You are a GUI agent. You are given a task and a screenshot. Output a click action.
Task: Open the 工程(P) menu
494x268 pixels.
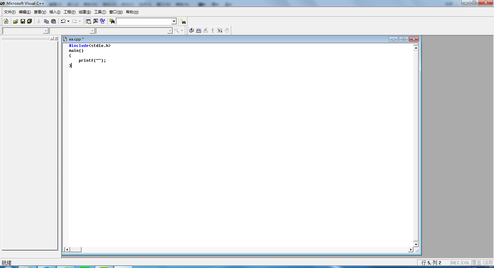pyautogui.click(x=69, y=12)
